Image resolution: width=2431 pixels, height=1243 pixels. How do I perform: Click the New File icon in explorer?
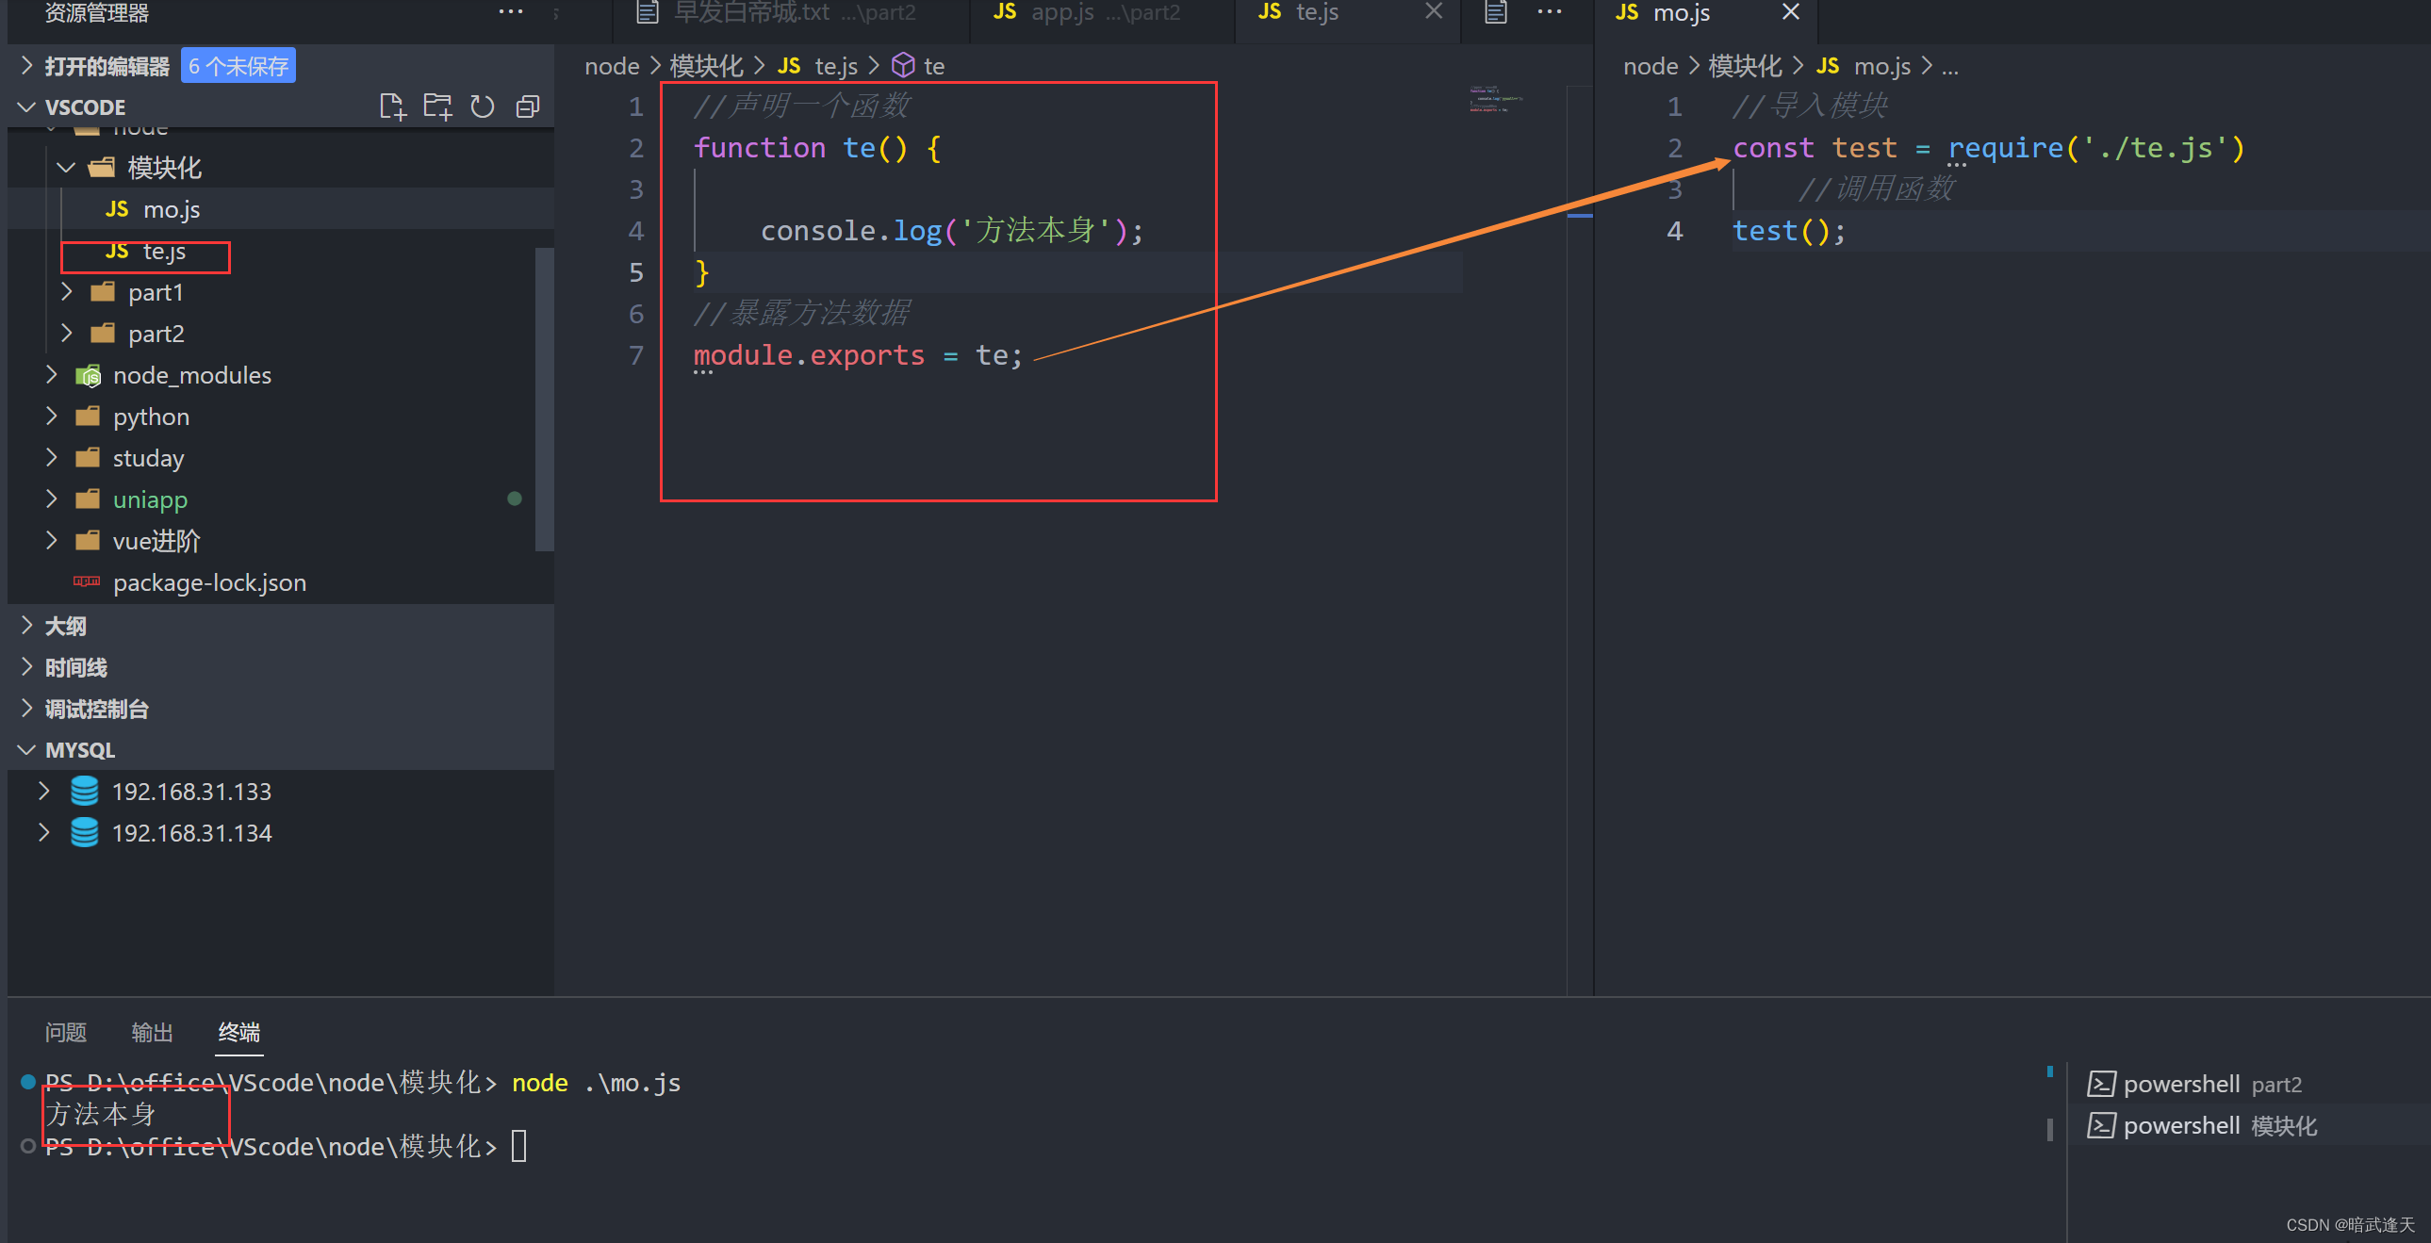click(x=392, y=106)
